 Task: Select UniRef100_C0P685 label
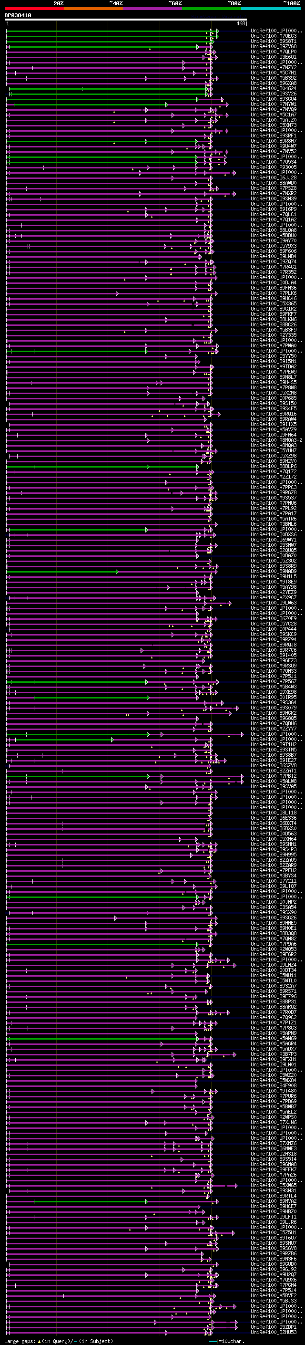(274, 398)
